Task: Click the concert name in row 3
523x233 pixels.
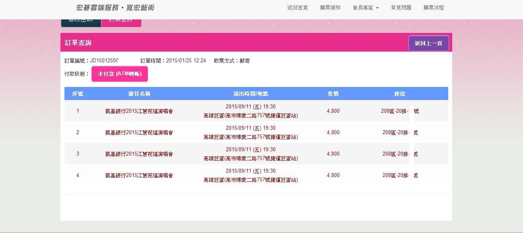Action: click(139, 154)
